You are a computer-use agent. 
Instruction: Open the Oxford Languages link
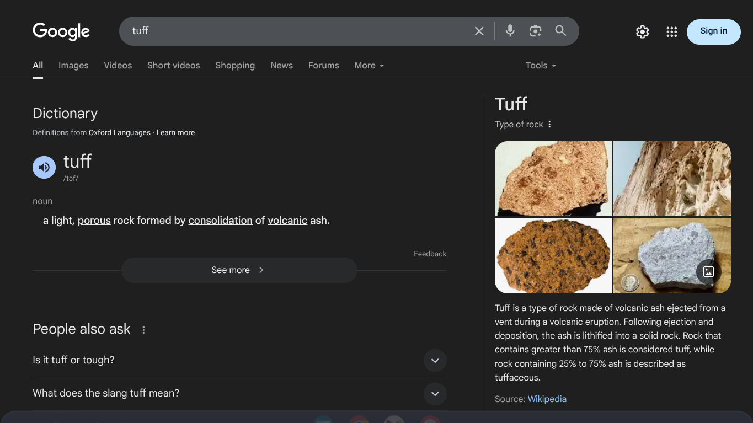120,132
